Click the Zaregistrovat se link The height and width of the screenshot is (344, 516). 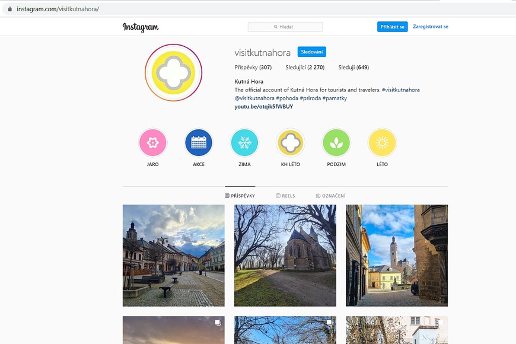click(431, 27)
